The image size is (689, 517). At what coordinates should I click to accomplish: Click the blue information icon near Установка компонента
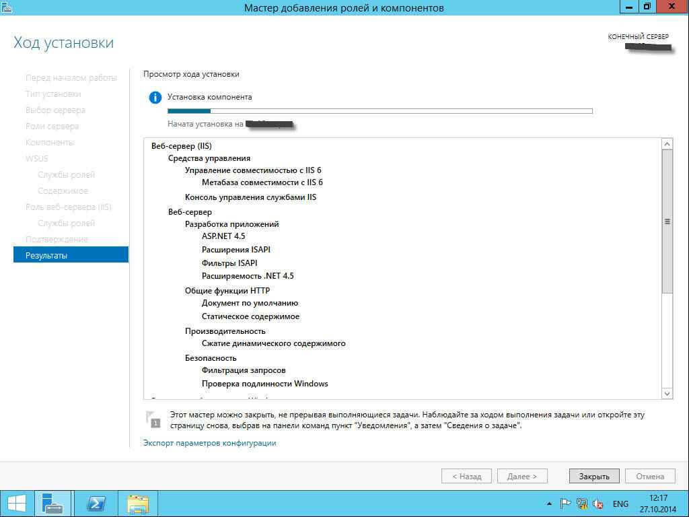pos(155,97)
